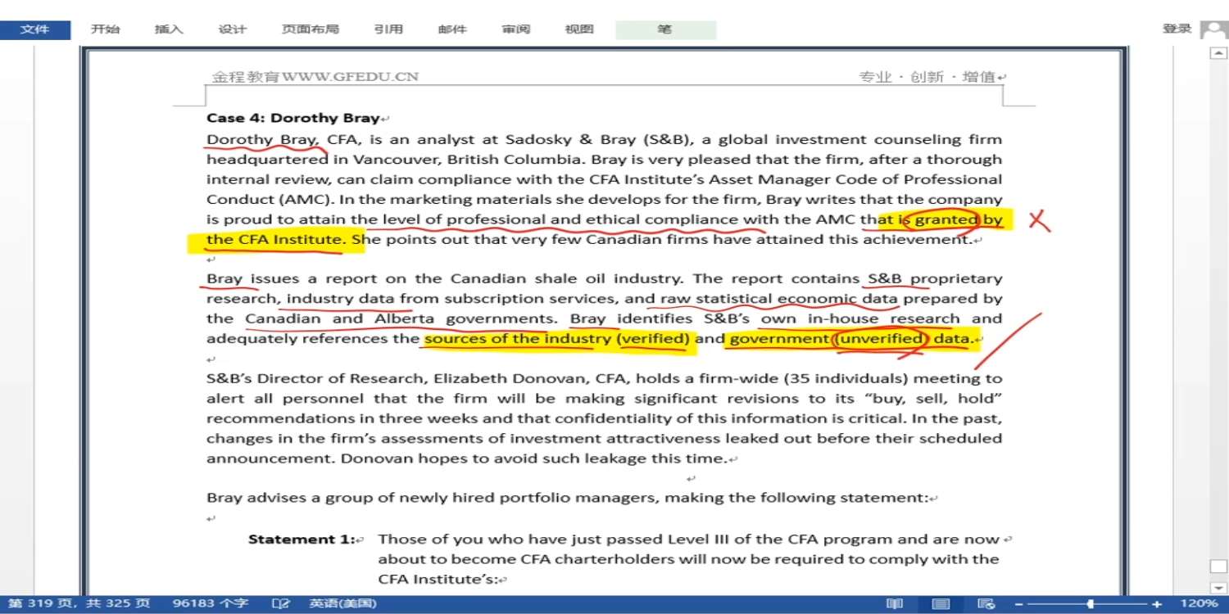The image size is (1229, 614).
Task: Select the 视图 (View) ribbon tab
Action: coord(579,29)
